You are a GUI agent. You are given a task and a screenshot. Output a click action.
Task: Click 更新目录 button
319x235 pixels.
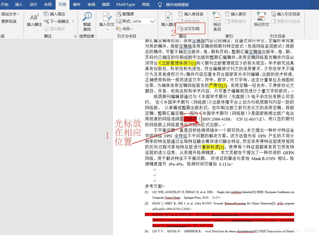click(x=9, y=22)
